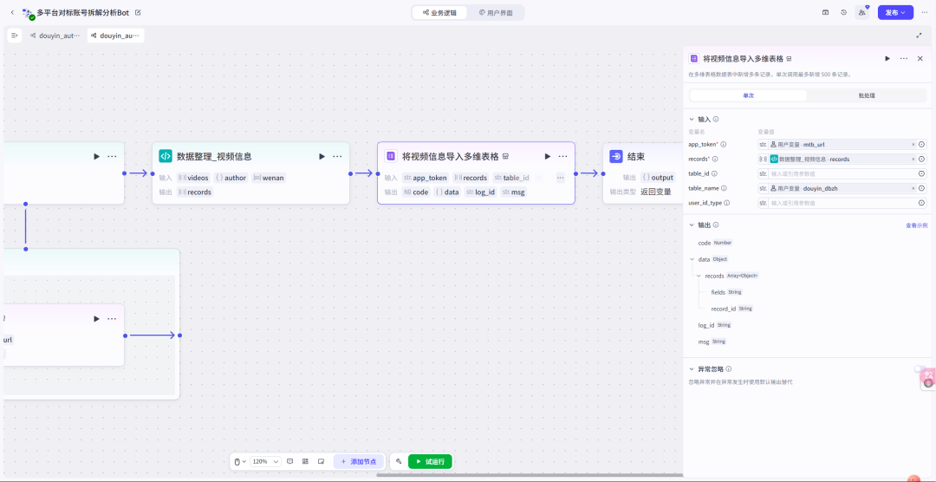The height and width of the screenshot is (482, 936).
Task: Select records output tag of 数据整理 node
Action: [x=195, y=192]
